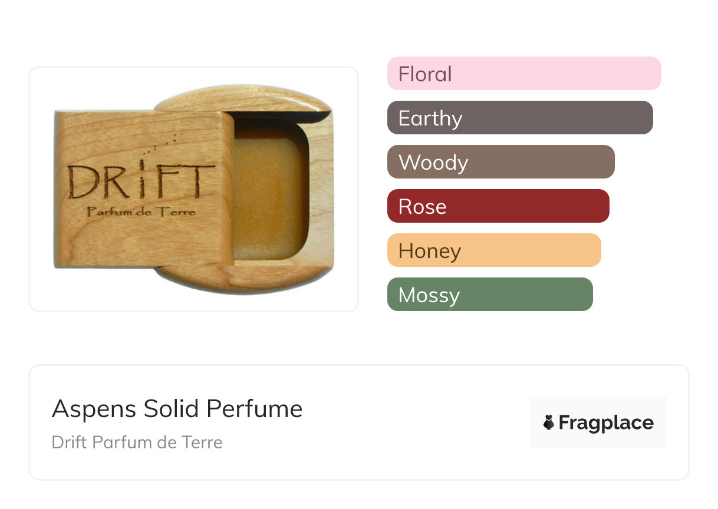The height and width of the screenshot is (509, 718).
Task: Click the Fragplace logo icon
Action: point(549,422)
